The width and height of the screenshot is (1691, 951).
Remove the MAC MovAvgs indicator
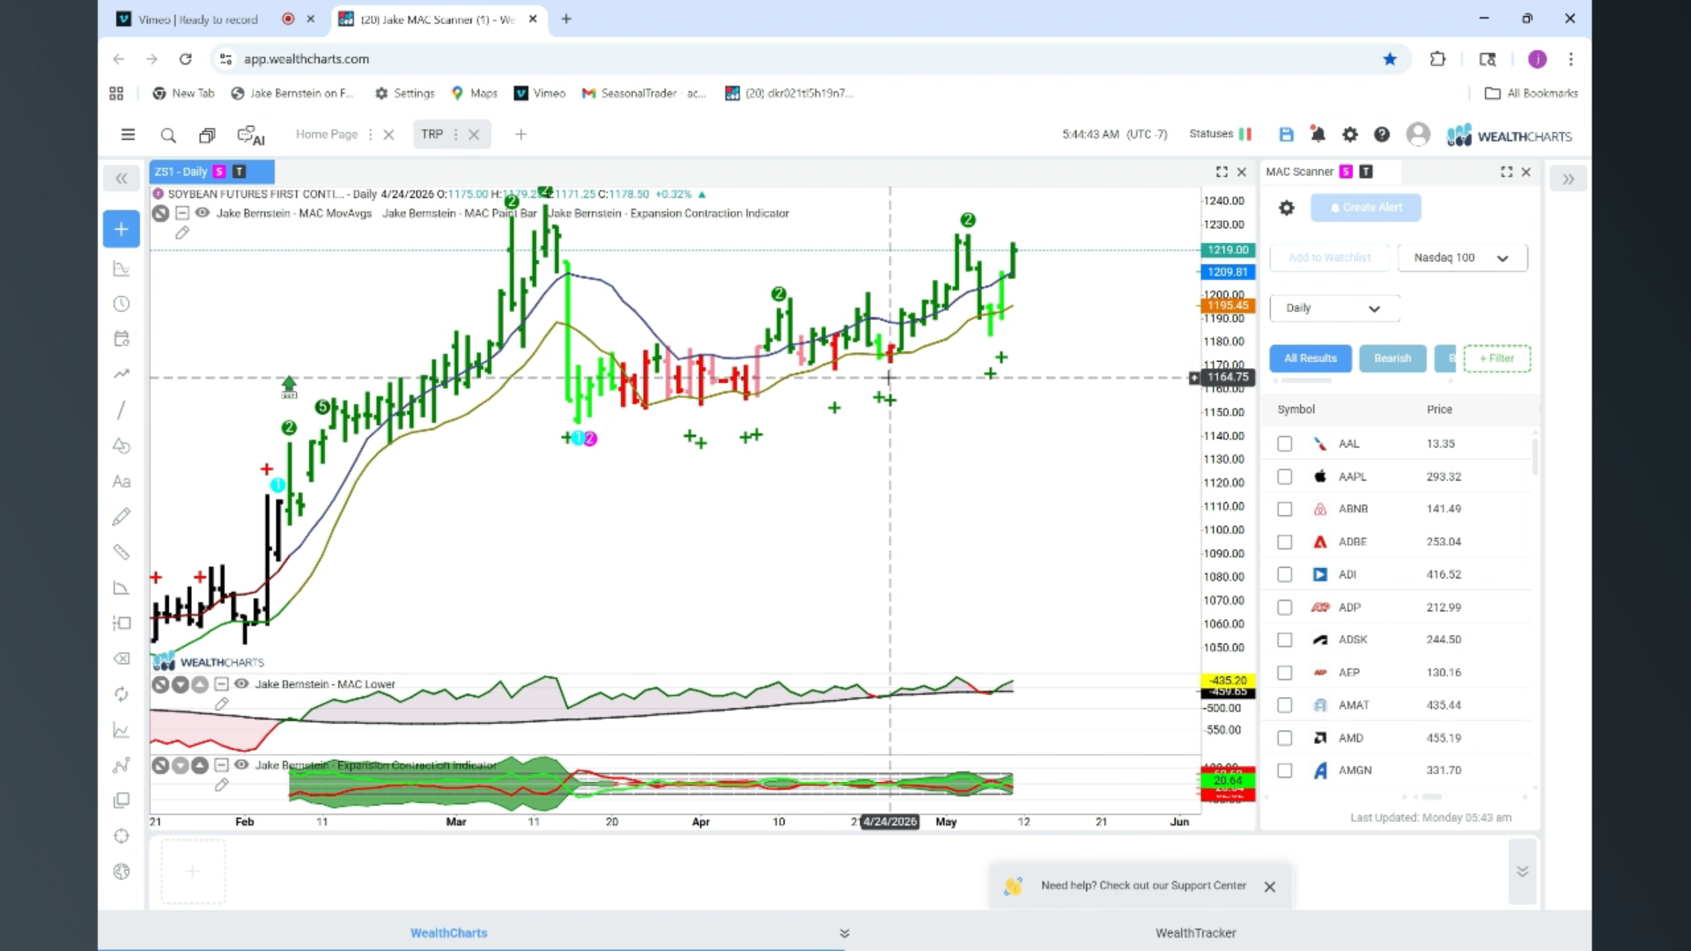(x=160, y=213)
